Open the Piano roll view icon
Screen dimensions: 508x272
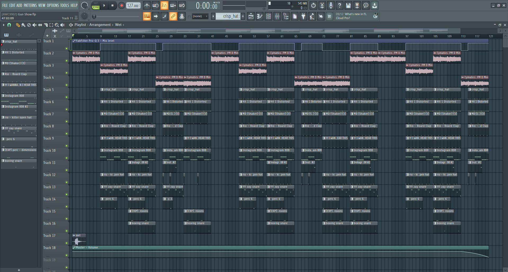[260, 16]
